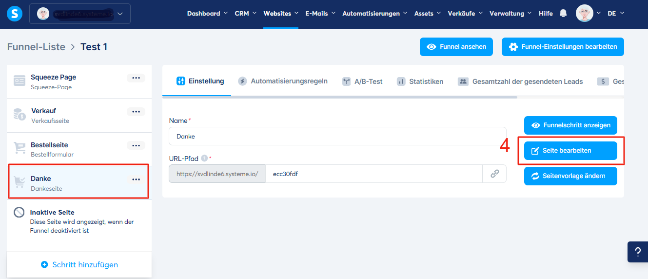Open options for Danke step

(x=136, y=179)
